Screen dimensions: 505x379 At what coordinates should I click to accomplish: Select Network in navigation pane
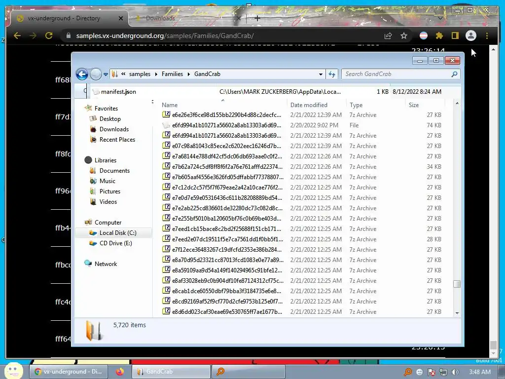[x=106, y=264]
